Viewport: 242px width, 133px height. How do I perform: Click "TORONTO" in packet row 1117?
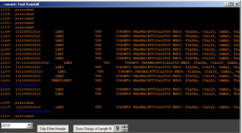(x=123, y=107)
